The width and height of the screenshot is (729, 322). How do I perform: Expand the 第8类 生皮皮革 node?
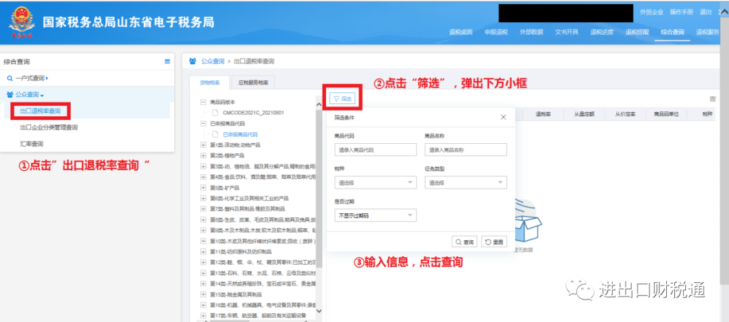202,220
